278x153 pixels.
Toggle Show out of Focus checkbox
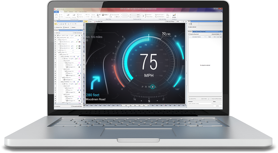pos(166,21)
